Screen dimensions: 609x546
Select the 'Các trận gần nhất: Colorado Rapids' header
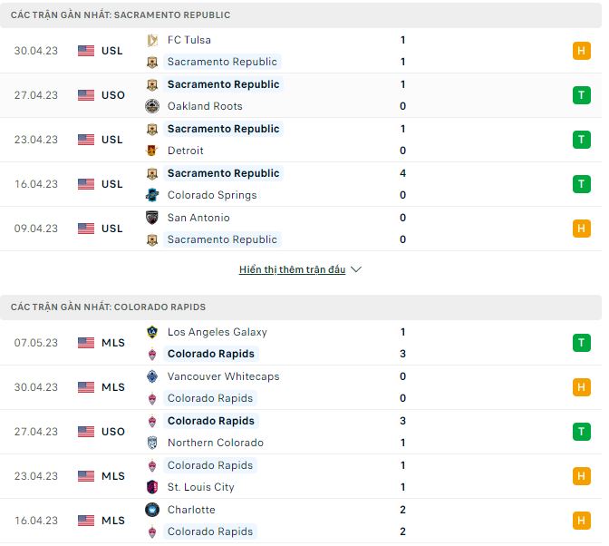coord(108,307)
